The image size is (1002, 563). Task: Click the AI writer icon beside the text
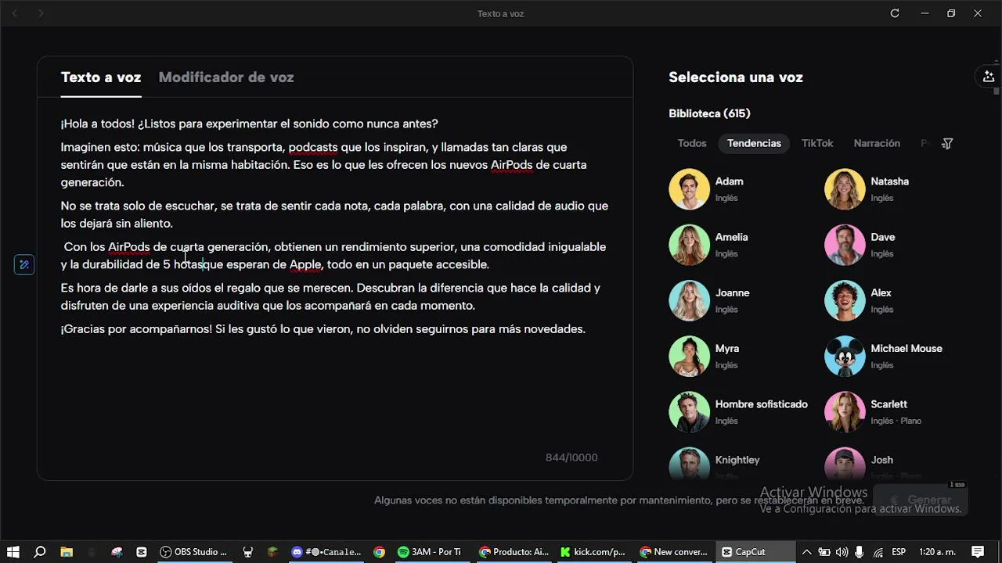[x=24, y=265]
